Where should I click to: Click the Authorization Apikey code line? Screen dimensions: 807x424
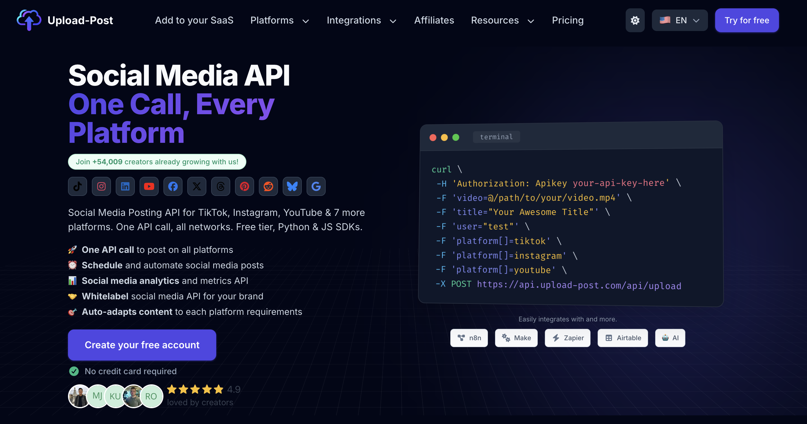point(559,183)
